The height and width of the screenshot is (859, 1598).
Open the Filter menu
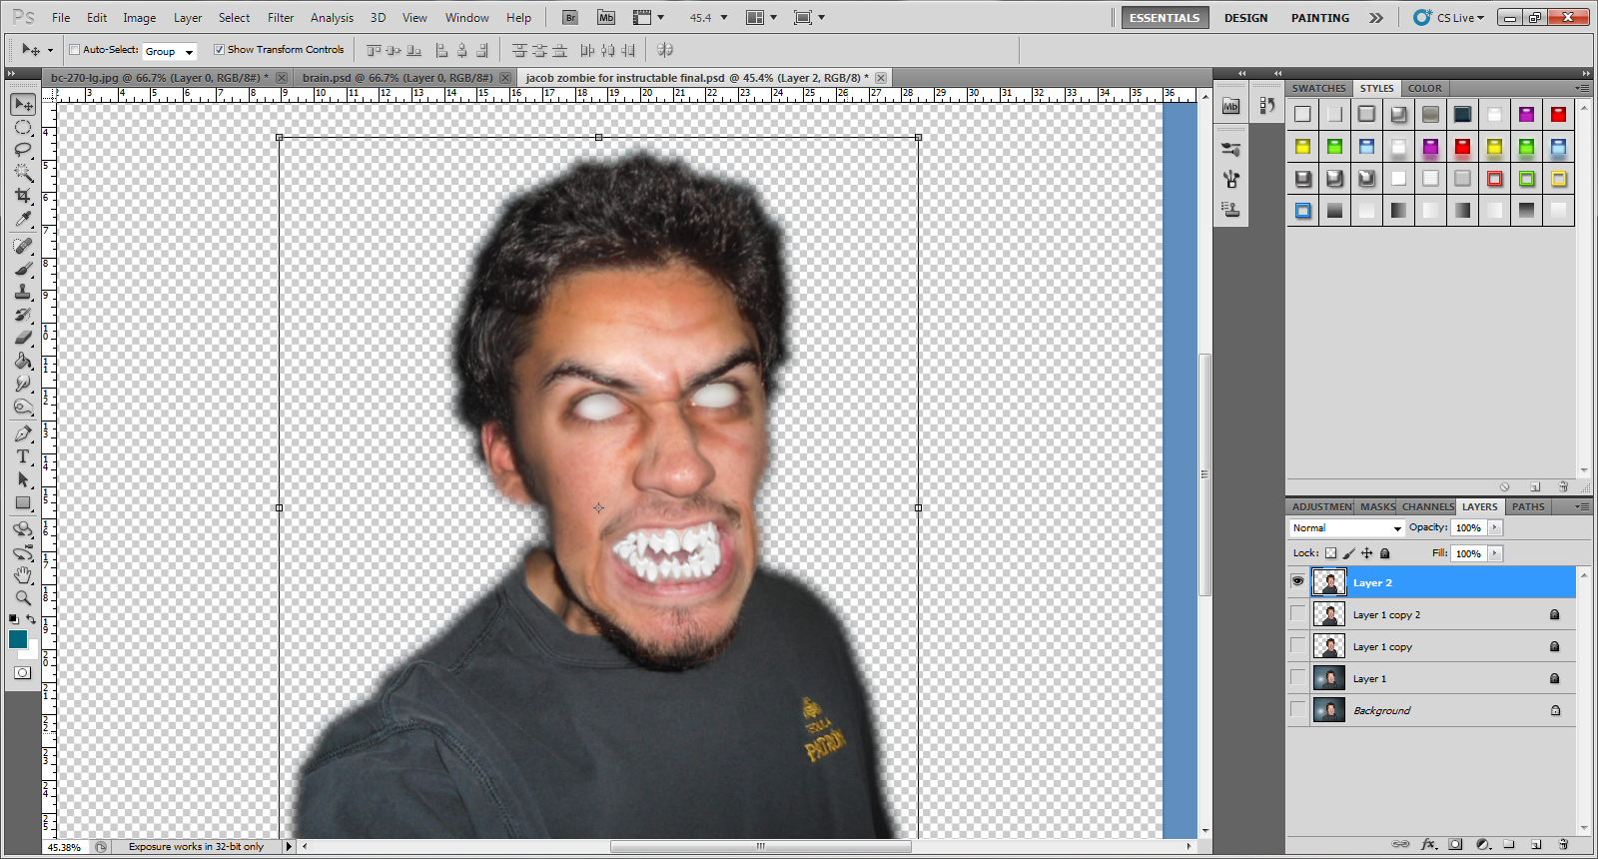281,17
